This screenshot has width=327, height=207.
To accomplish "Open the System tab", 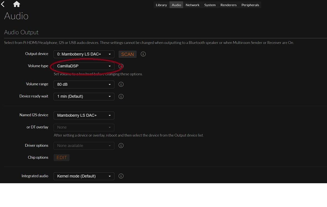I will [210, 5].
